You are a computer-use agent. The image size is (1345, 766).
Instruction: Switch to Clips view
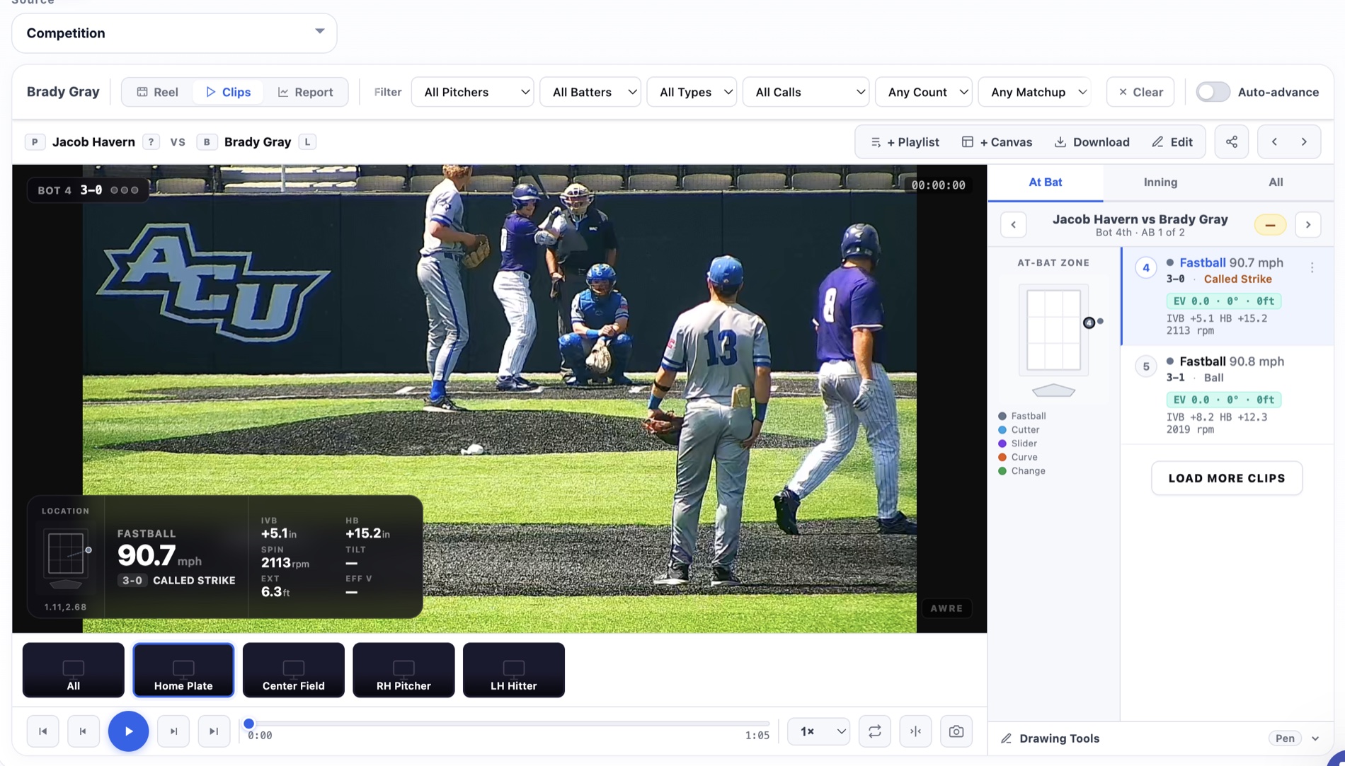click(228, 92)
